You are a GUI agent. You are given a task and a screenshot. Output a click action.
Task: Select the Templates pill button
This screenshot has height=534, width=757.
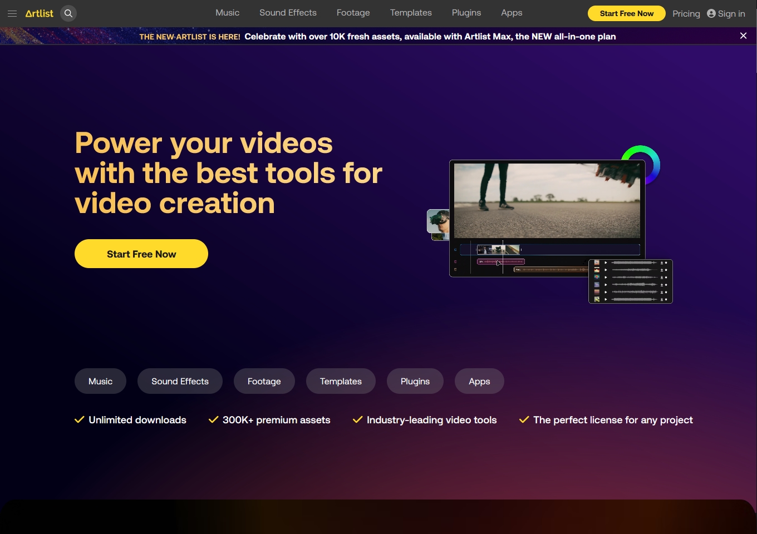coord(341,381)
